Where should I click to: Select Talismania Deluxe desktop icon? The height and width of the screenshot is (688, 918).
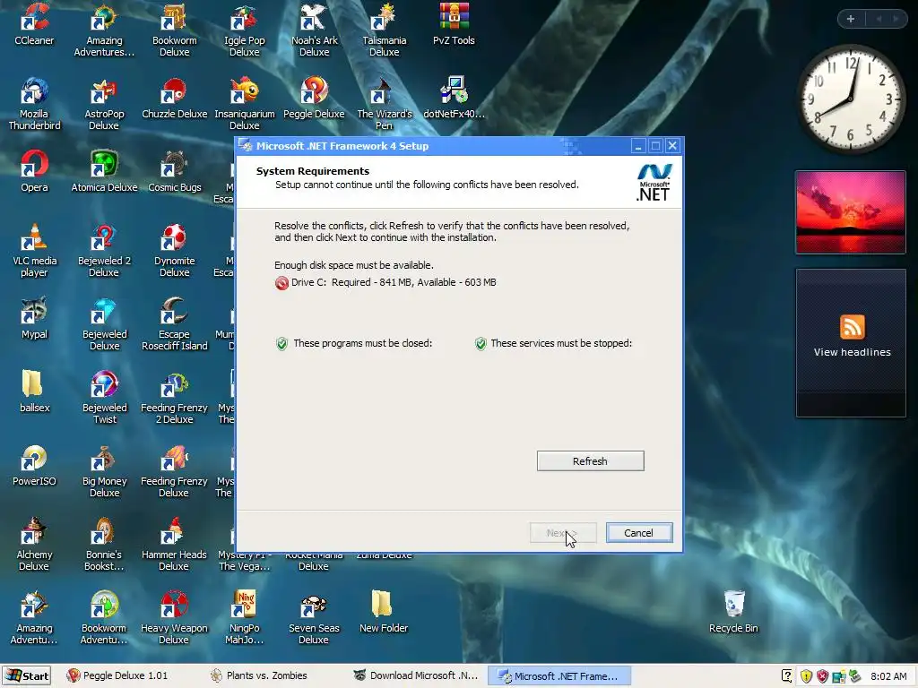pos(384,30)
